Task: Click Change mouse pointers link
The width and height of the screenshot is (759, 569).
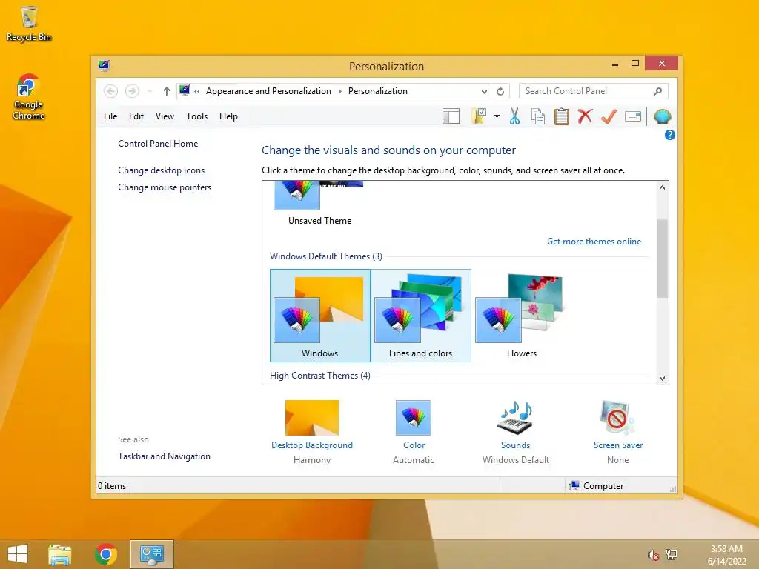Action: tap(165, 187)
